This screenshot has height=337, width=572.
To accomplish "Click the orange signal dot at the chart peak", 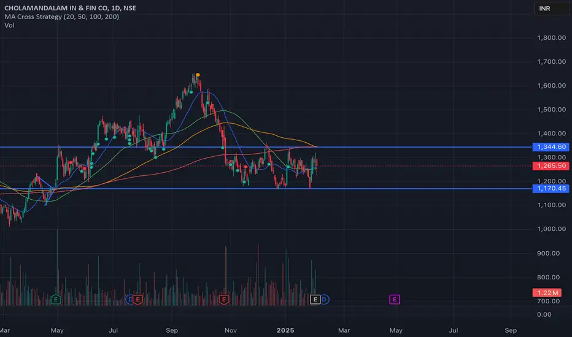I will click(198, 75).
